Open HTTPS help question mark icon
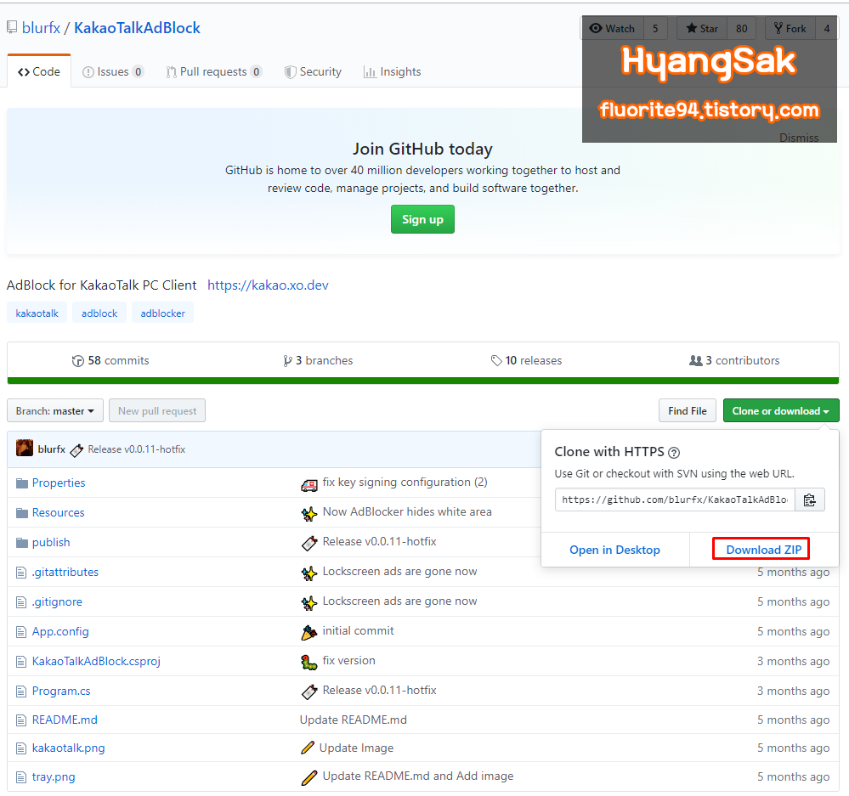The width and height of the screenshot is (849, 796). (674, 453)
